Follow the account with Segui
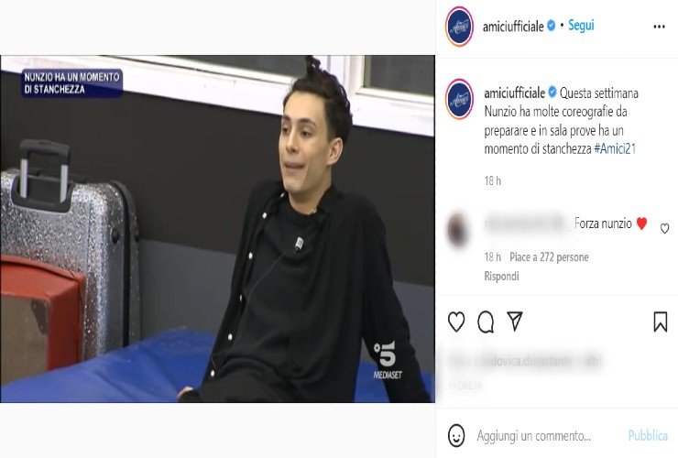The height and width of the screenshot is (458, 678). 581,26
